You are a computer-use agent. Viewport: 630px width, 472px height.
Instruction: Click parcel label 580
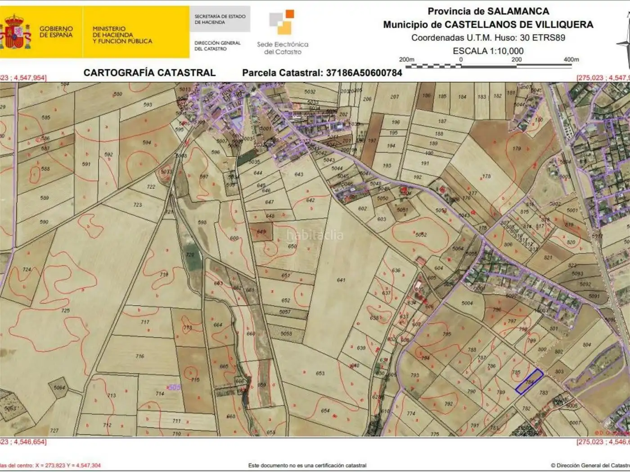118,94
